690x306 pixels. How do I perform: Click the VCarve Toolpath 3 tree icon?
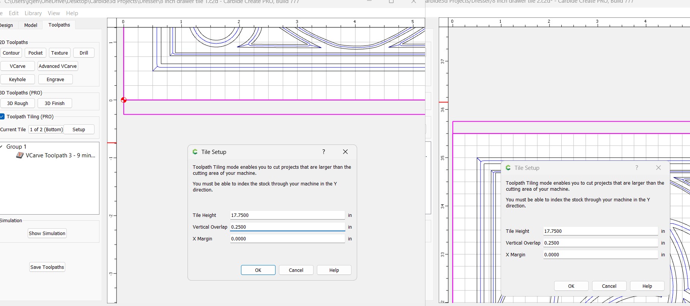[20, 155]
